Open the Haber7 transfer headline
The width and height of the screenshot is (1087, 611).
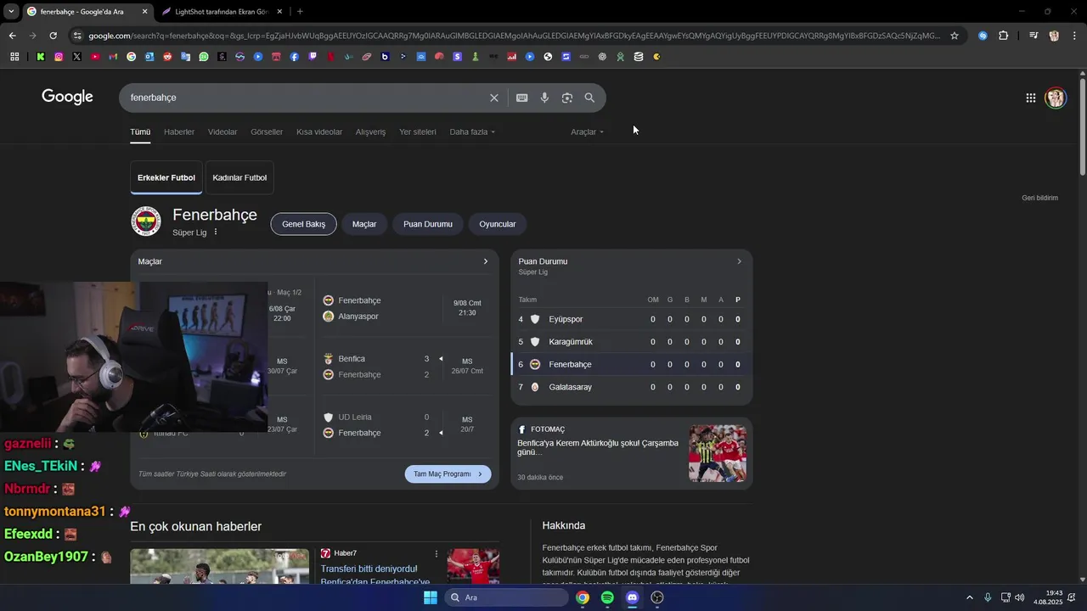pyautogui.click(x=375, y=575)
